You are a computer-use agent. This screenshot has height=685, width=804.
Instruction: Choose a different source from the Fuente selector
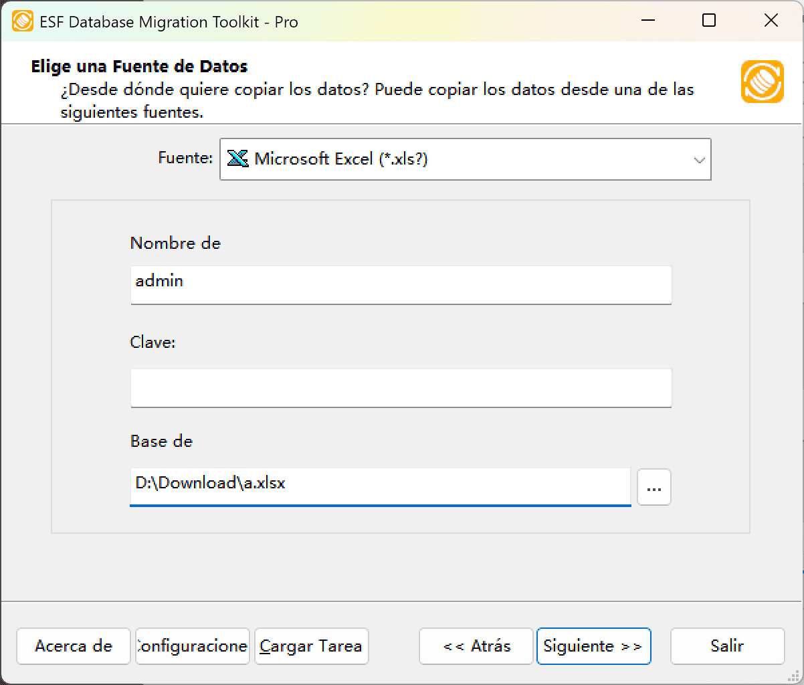[x=466, y=159]
